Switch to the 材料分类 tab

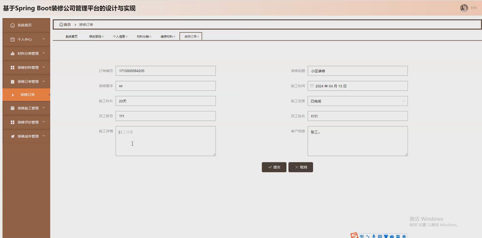(142, 36)
